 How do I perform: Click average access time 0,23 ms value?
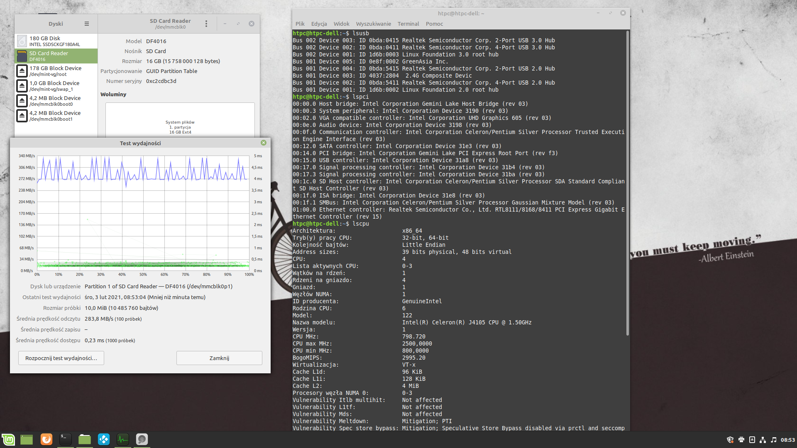(x=94, y=340)
